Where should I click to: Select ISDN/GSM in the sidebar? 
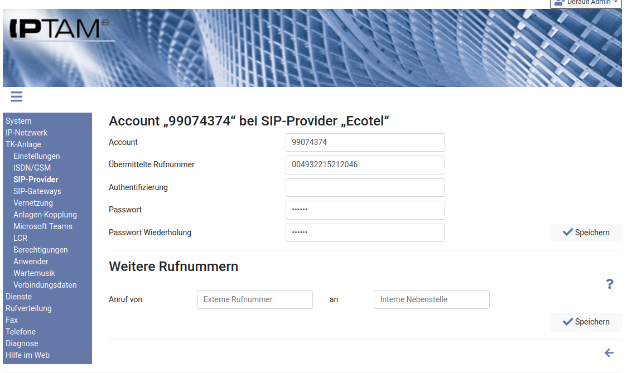(x=32, y=168)
